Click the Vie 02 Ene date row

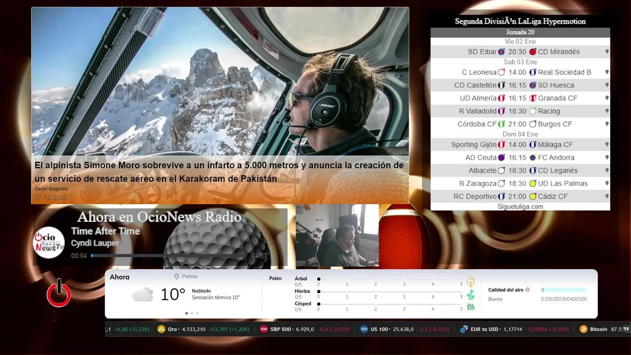[520, 41]
